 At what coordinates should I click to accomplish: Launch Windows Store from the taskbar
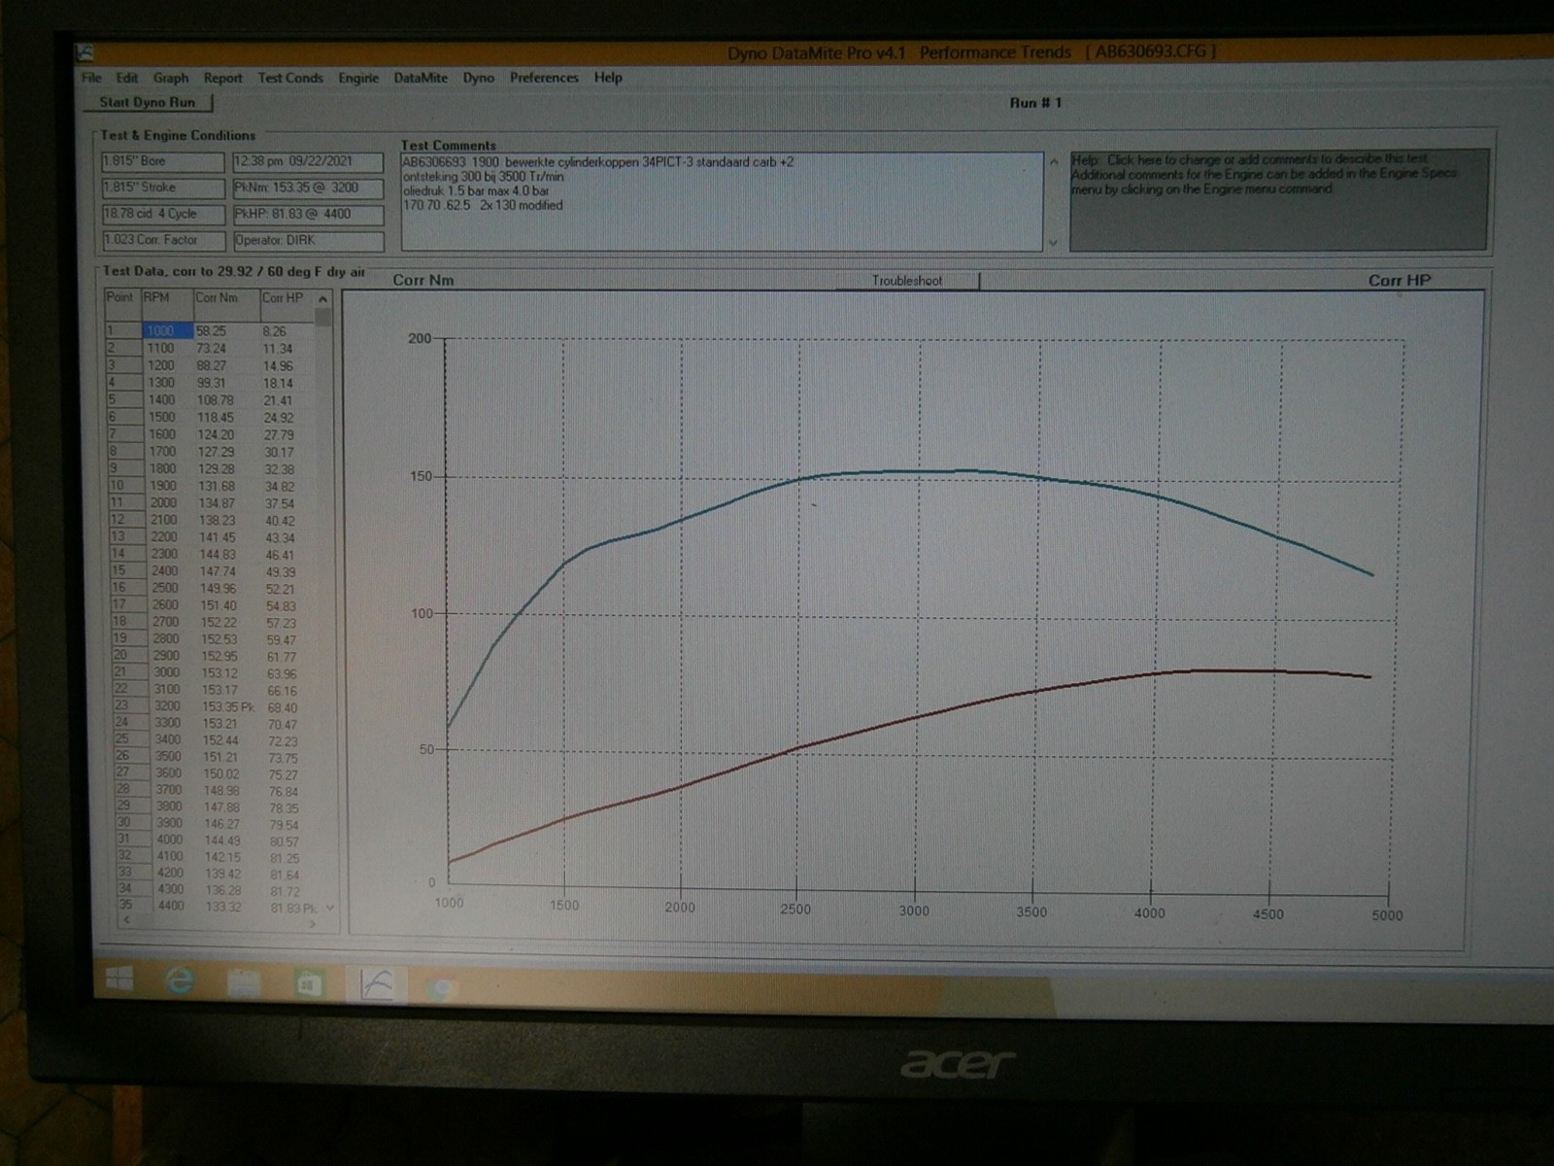(x=309, y=984)
